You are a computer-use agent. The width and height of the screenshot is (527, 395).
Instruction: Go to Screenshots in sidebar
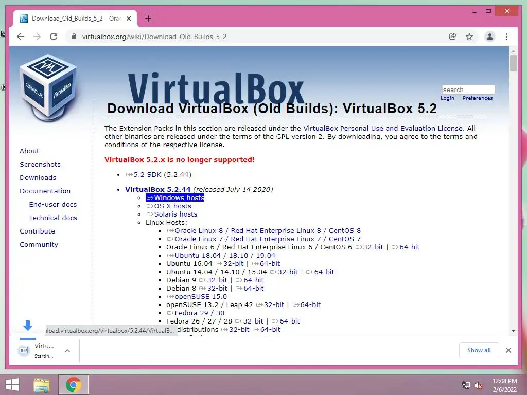point(40,164)
